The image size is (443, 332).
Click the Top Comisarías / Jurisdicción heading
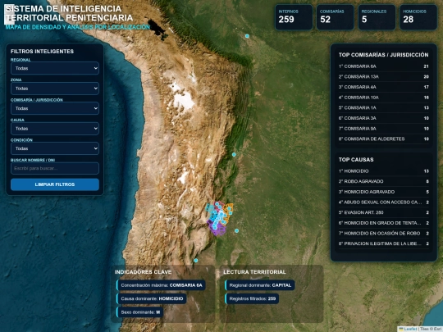tap(383, 55)
